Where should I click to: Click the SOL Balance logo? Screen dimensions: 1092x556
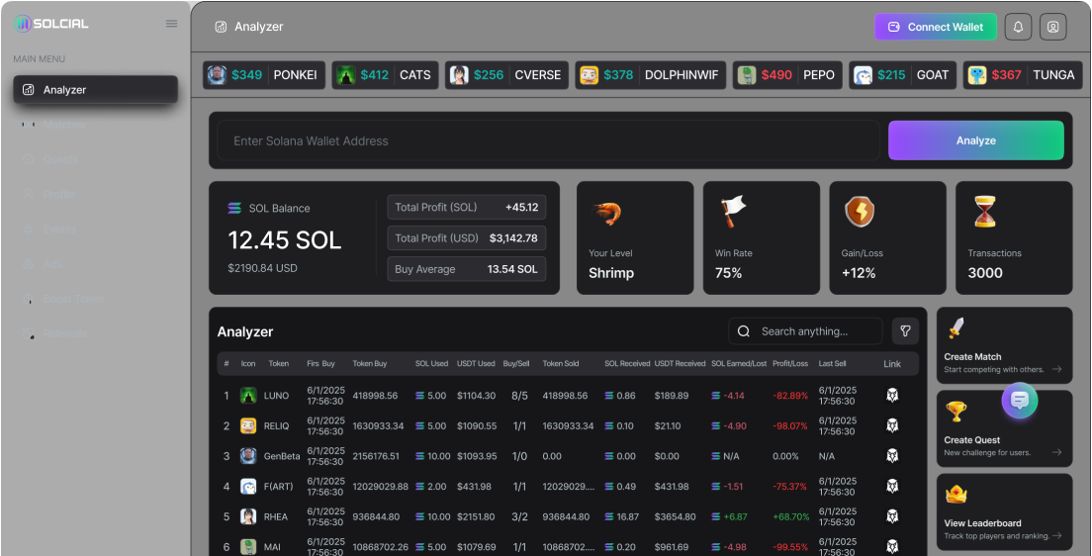click(234, 209)
